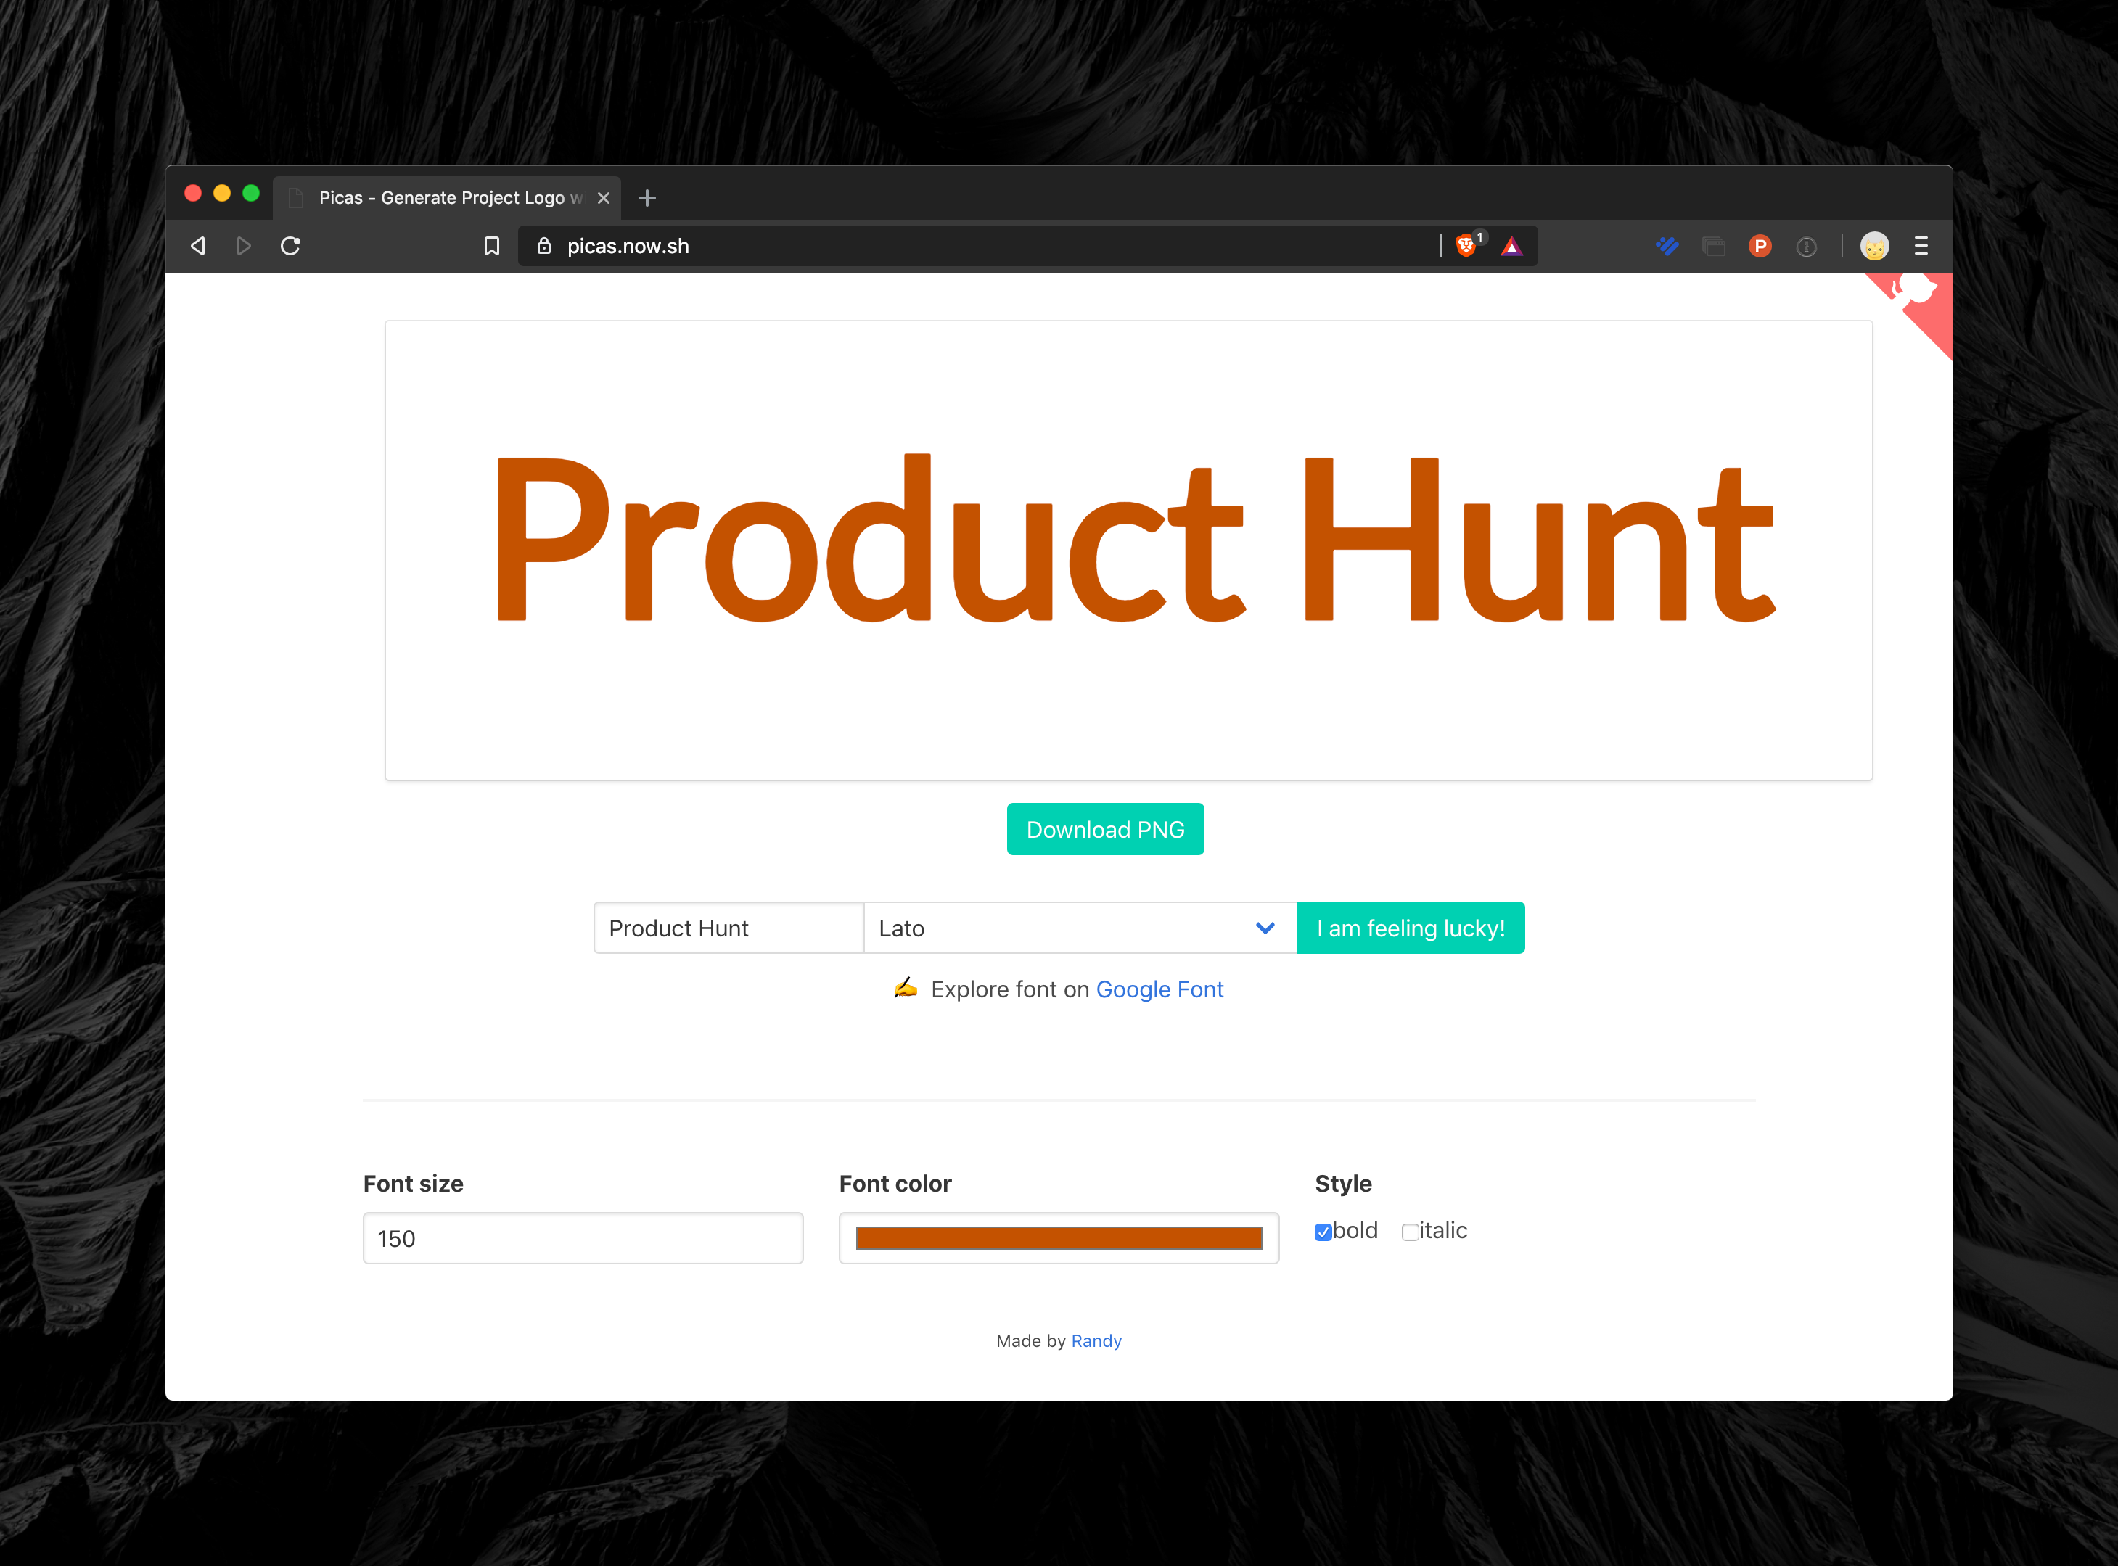Viewport: 2118px width, 1566px height.
Task: Open the Lato font dropdown
Action: (x=1080, y=928)
